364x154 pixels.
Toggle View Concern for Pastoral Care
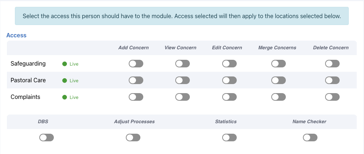click(x=183, y=80)
